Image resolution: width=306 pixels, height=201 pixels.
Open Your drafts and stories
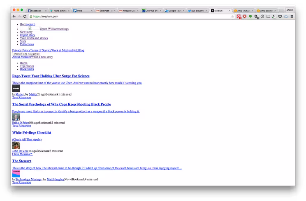coord(34,38)
